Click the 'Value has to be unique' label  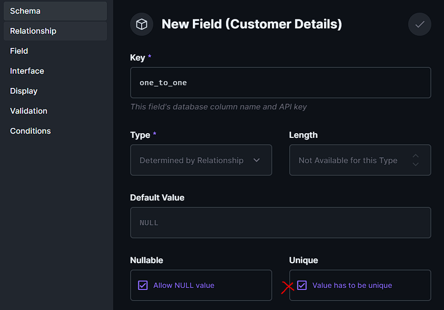[352, 285]
